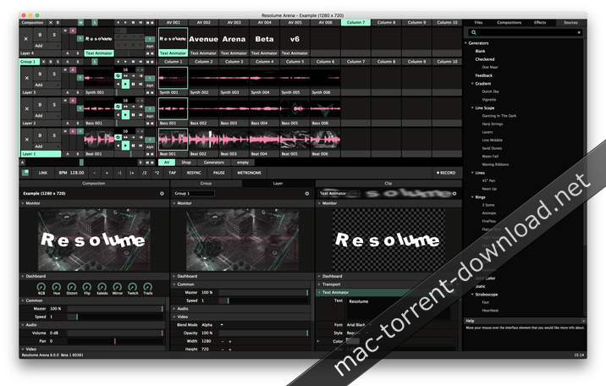Switch to the Shop deck tab

pos(186,163)
